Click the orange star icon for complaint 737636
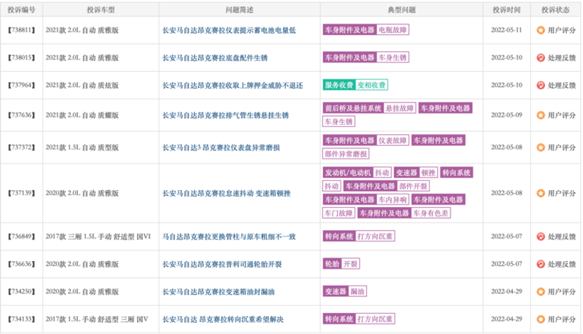 click(541, 115)
